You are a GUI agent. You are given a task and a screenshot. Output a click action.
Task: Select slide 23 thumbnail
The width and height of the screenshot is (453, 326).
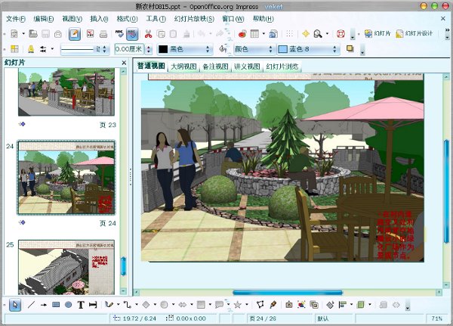66,92
